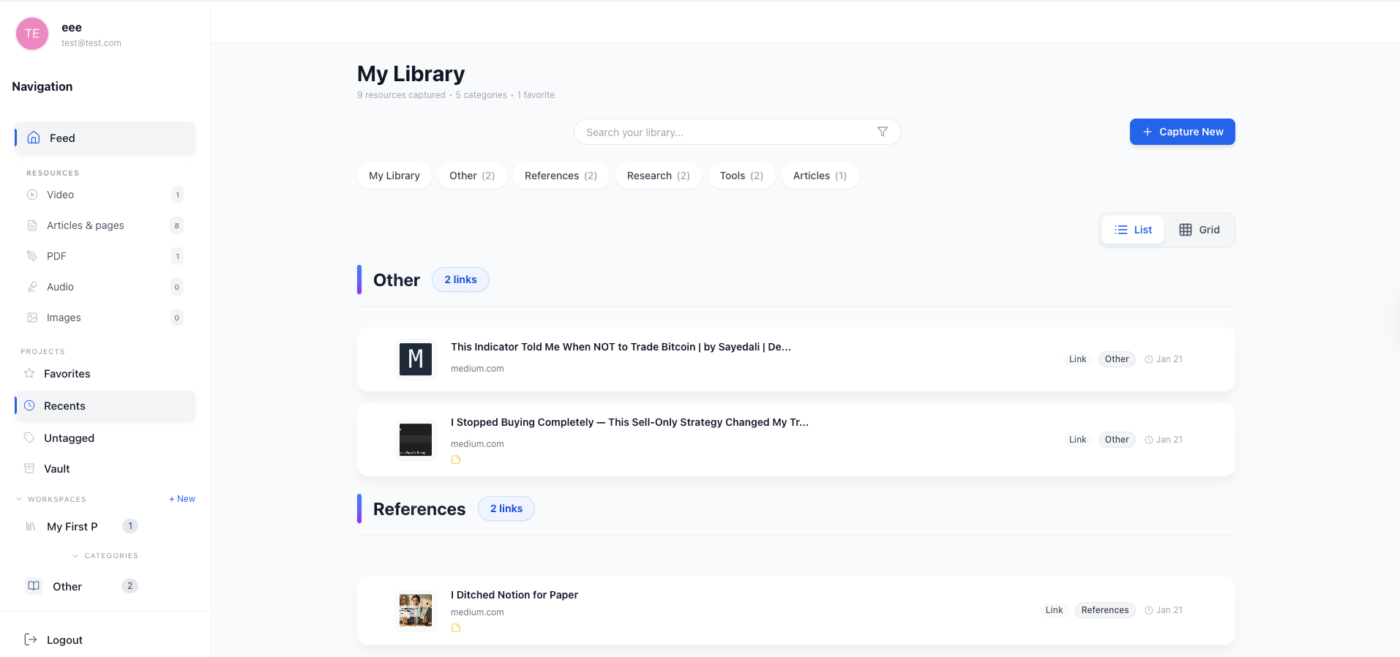Select the Articles (1) filter tab

click(820, 176)
